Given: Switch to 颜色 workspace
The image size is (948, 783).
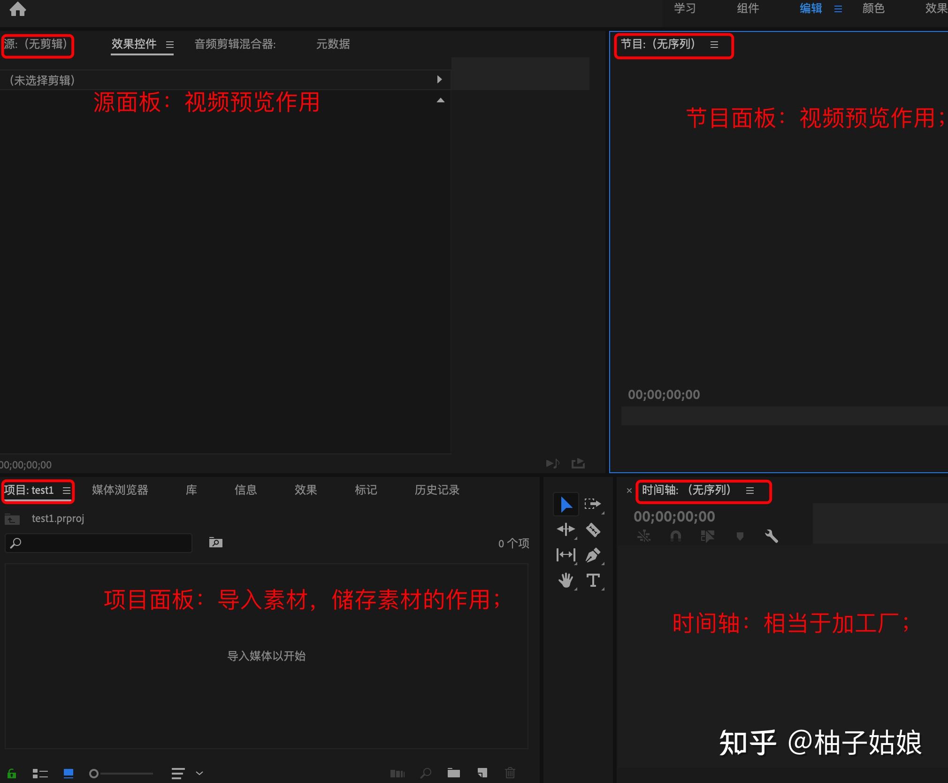Looking at the screenshot, I should click(x=873, y=8).
